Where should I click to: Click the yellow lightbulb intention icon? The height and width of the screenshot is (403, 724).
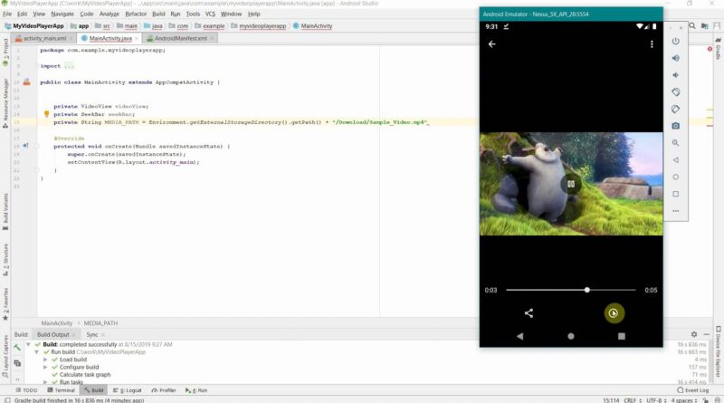coord(46,114)
